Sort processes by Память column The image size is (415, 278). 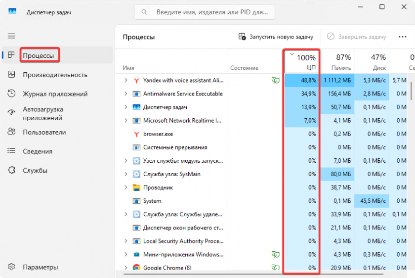[x=337, y=62]
